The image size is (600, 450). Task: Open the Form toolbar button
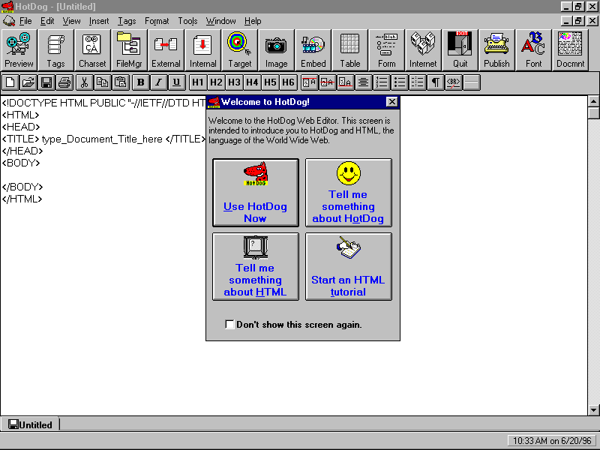pyautogui.click(x=386, y=50)
